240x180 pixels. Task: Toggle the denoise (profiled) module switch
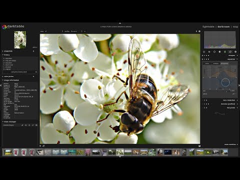point(202,104)
